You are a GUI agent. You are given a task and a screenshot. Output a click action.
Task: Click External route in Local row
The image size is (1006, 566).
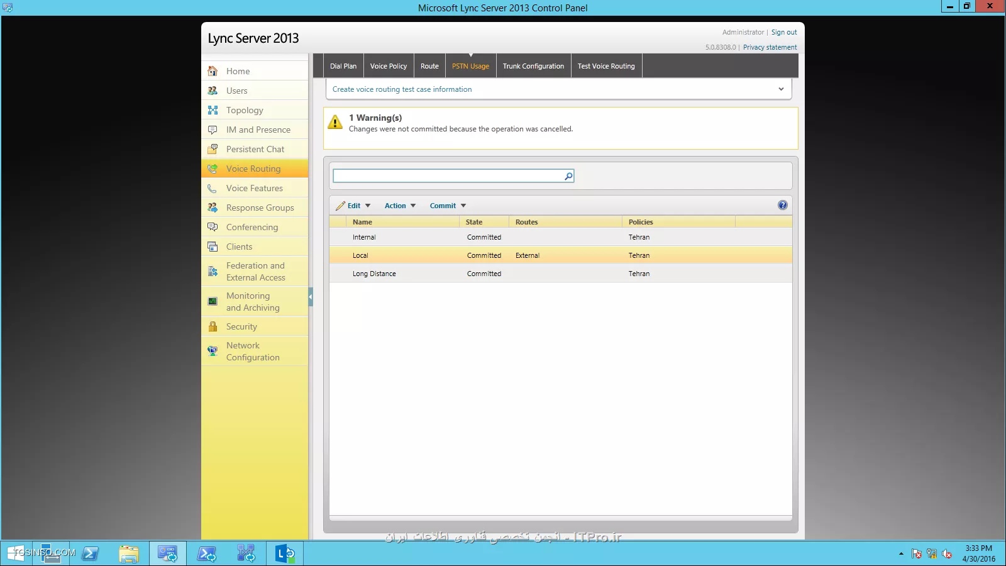click(x=528, y=255)
